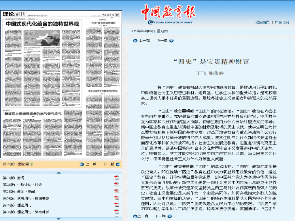Go to next page via 下一版 text
Screen dimensions: 295x221
(x=109, y=164)
